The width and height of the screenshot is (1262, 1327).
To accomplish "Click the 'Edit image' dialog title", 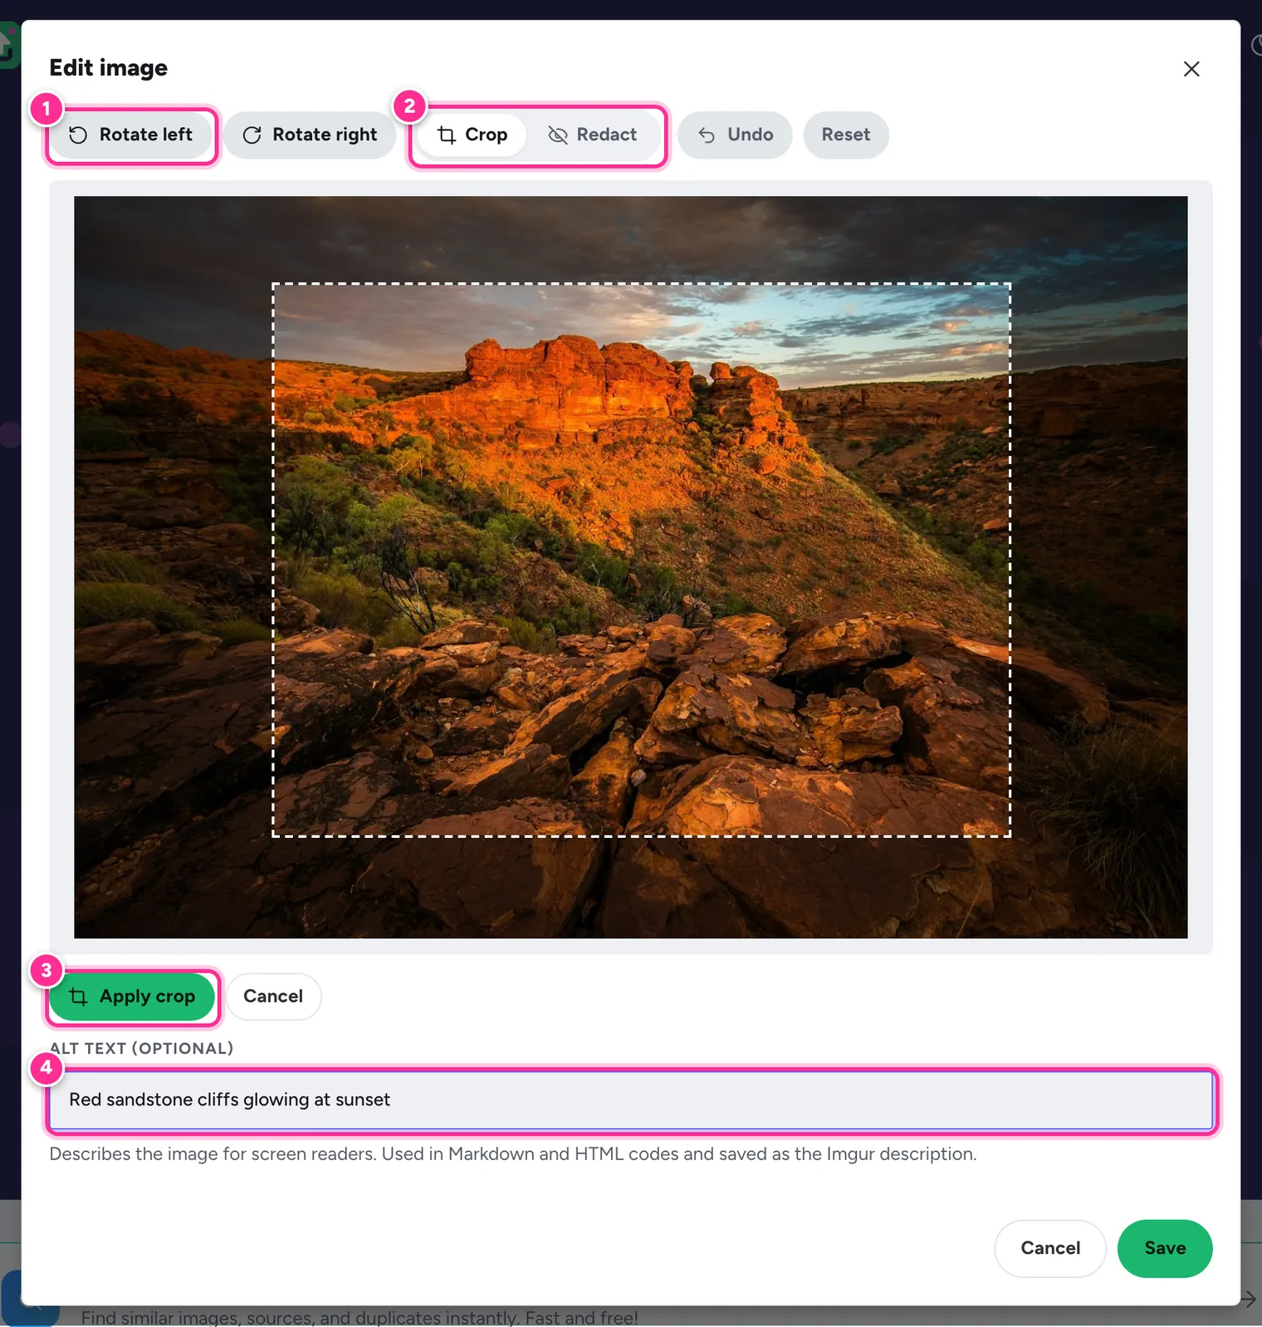I will tap(109, 68).
